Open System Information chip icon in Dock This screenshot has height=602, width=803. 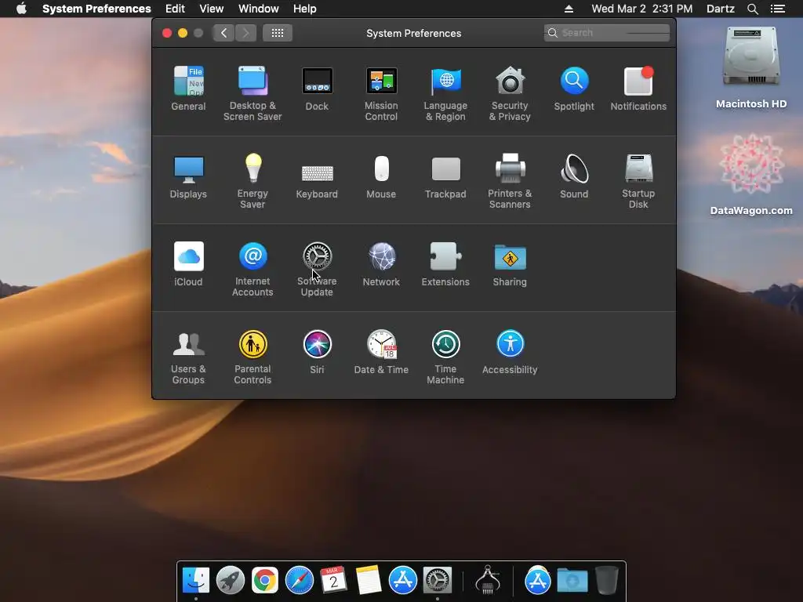tap(488, 581)
